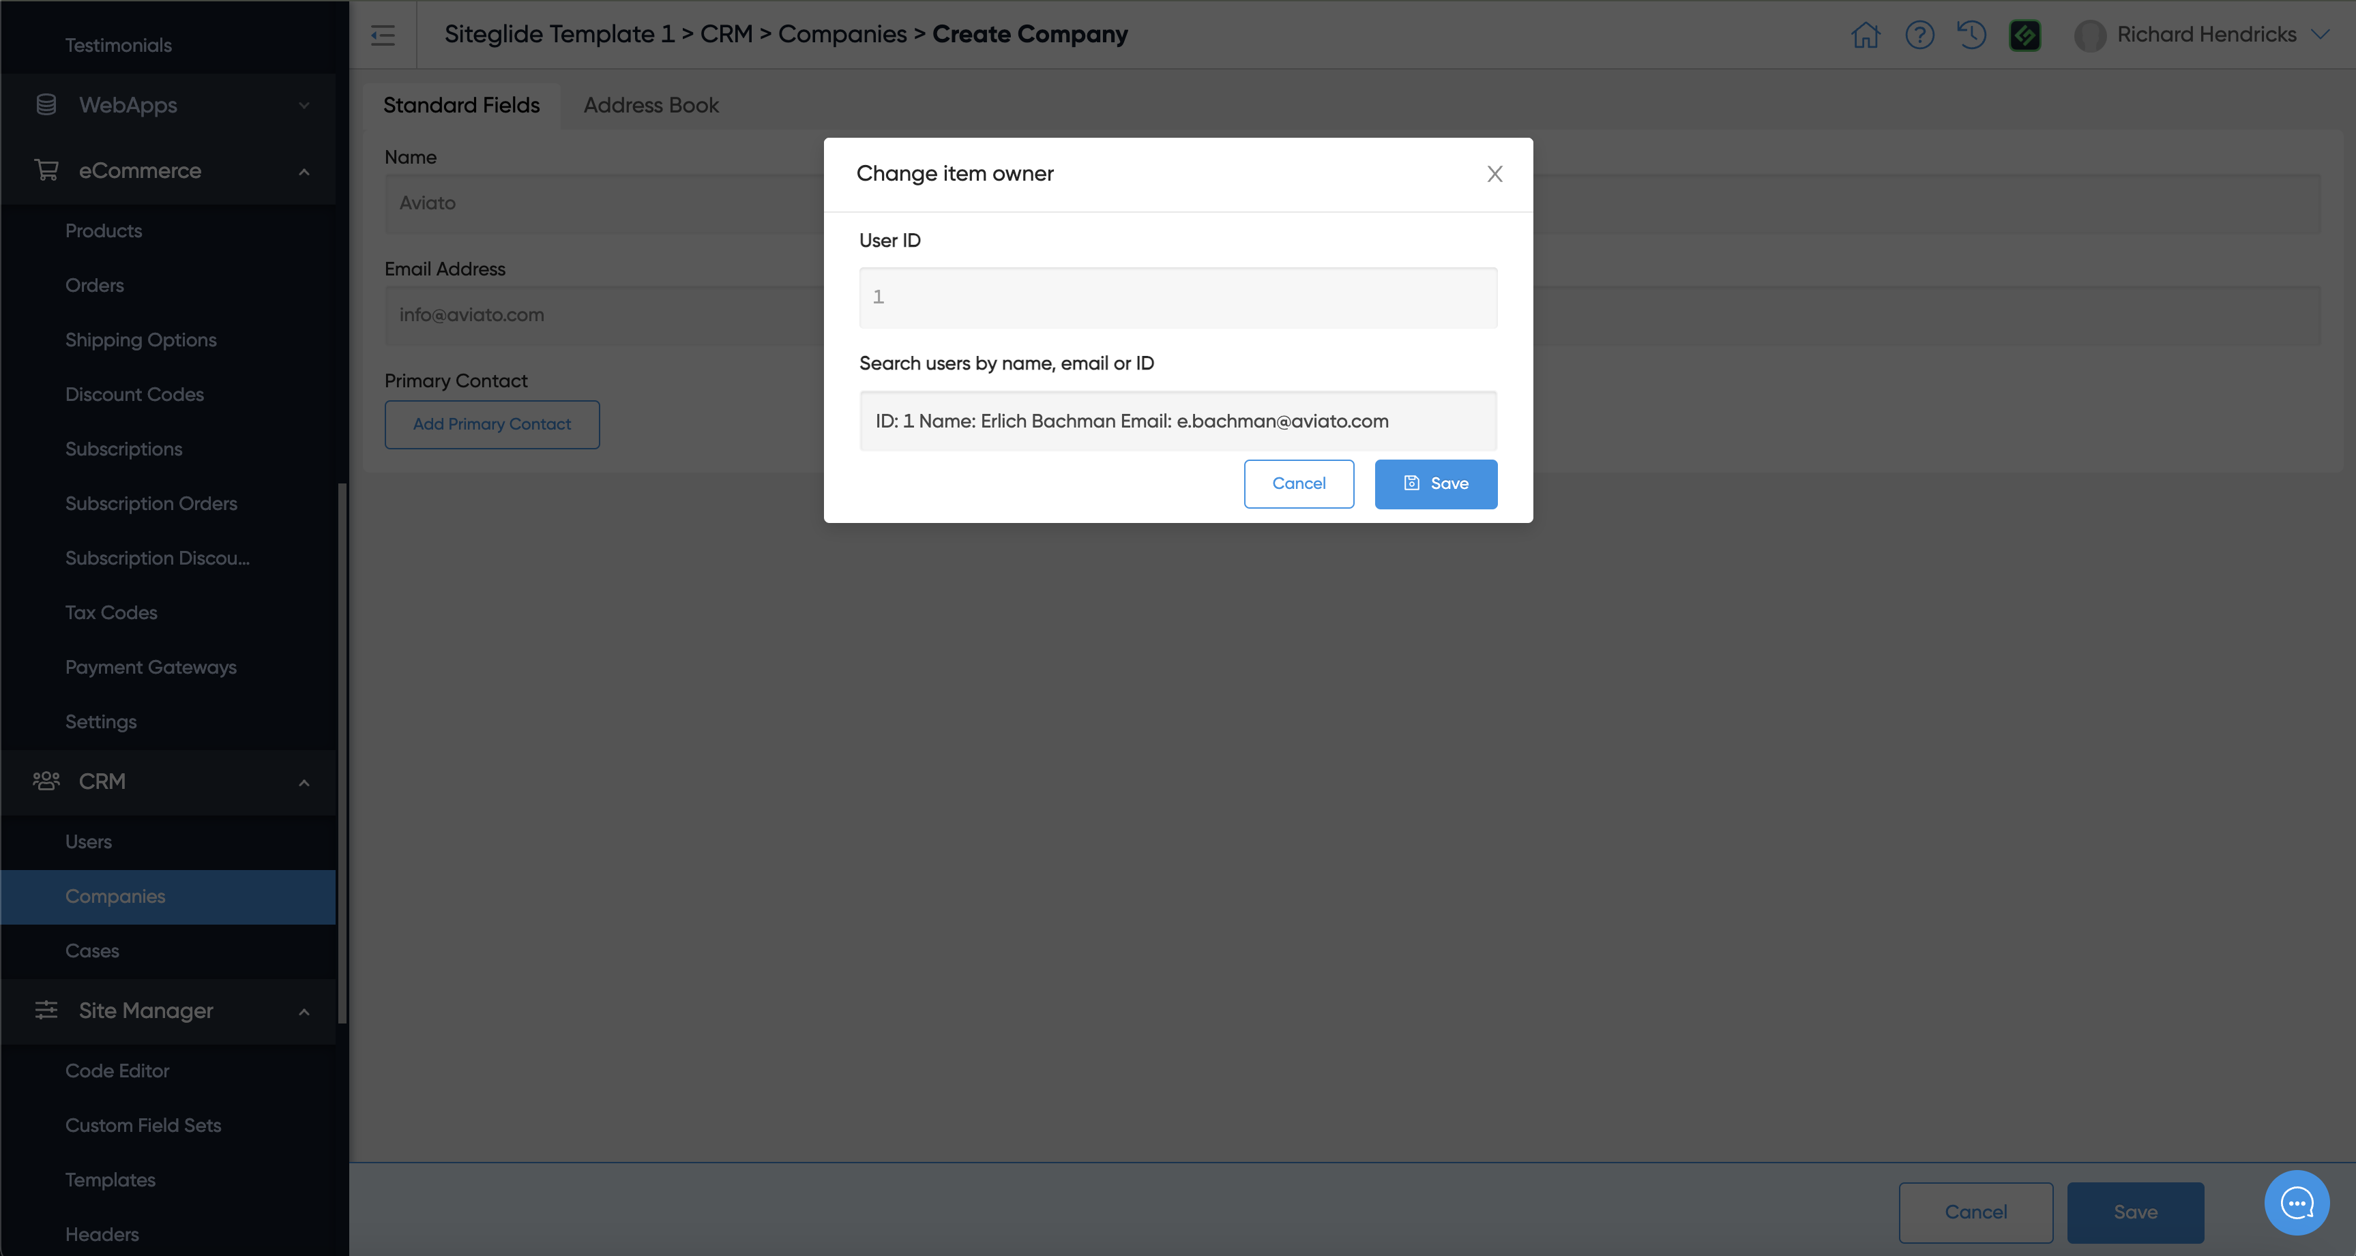Click Richard Hendricks profile avatar

pyautogui.click(x=2090, y=35)
